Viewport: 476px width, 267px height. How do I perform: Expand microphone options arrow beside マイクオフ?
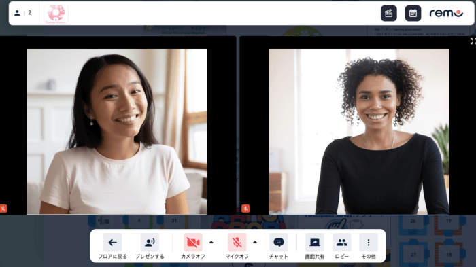pyautogui.click(x=255, y=242)
